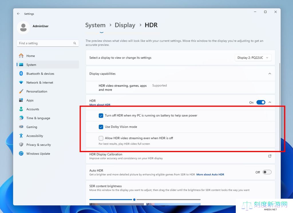
Task: Open HDR Display Calibration external link icon
Action: [270, 156]
